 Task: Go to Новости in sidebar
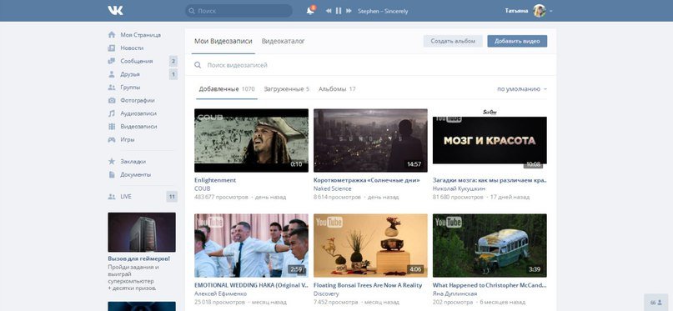[132, 48]
